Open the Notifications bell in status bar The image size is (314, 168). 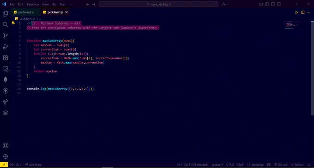click(x=308, y=165)
